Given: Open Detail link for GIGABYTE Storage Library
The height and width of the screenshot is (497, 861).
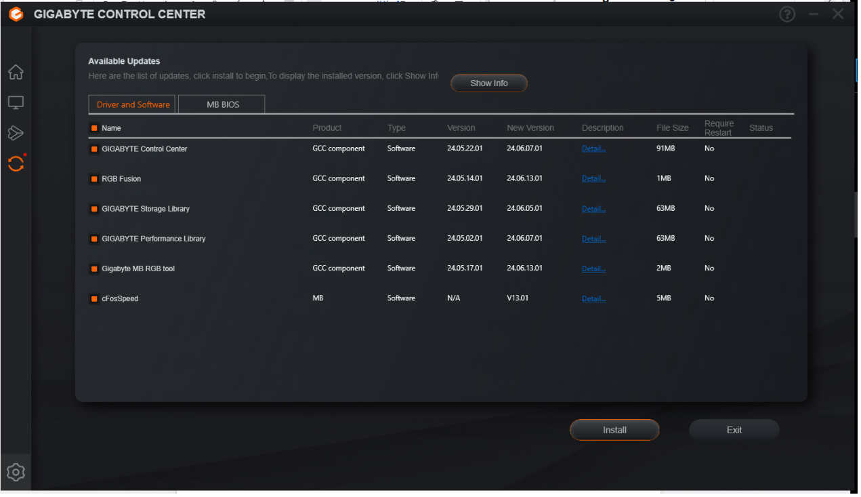Looking at the screenshot, I should point(593,208).
